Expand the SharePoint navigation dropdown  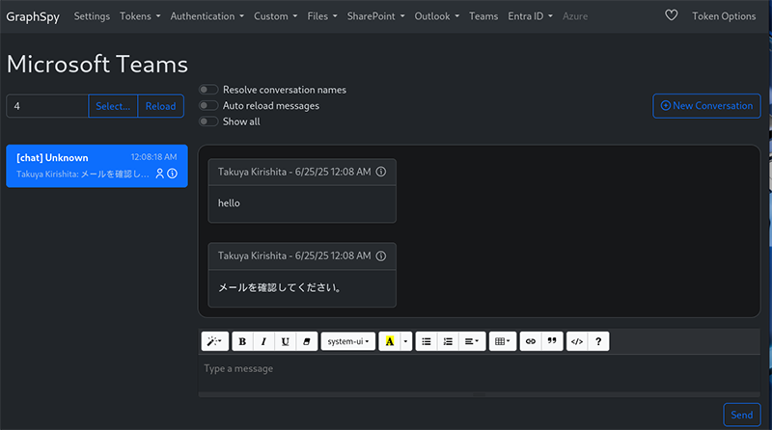click(377, 16)
